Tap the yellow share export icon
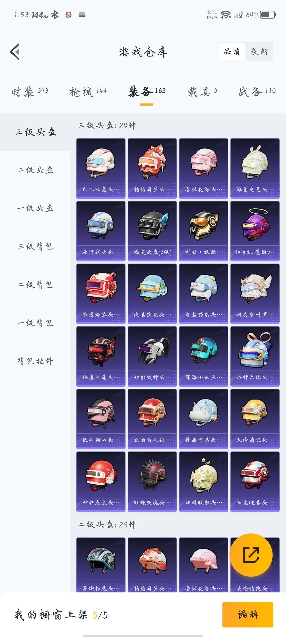Viewport: 286px width, 637px height. [x=251, y=555]
